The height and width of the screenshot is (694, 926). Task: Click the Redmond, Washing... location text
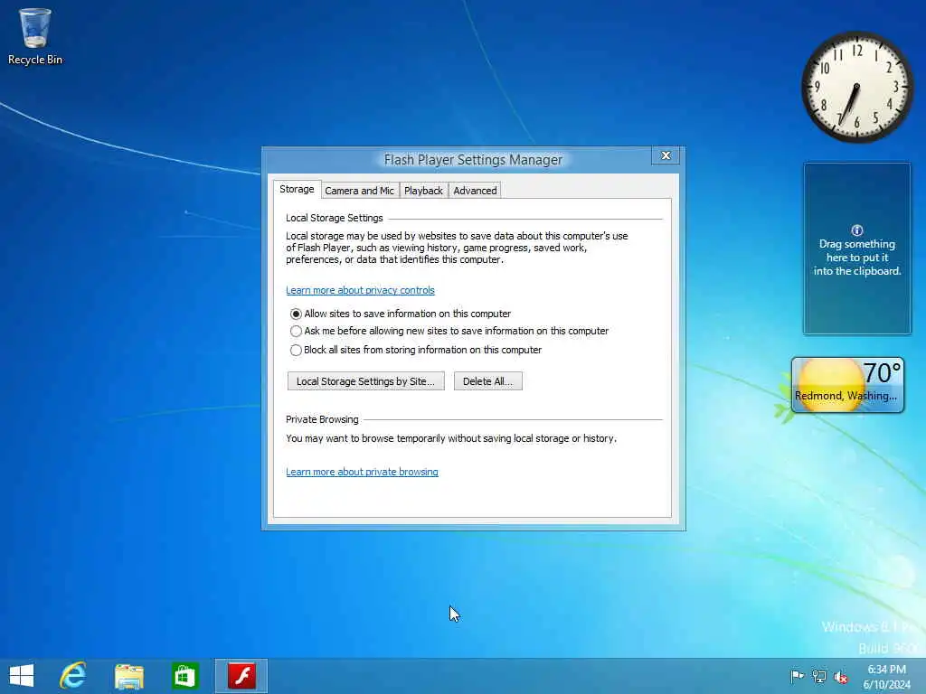[846, 396]
